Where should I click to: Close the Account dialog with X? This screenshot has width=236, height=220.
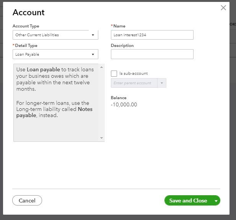point(223,8)
